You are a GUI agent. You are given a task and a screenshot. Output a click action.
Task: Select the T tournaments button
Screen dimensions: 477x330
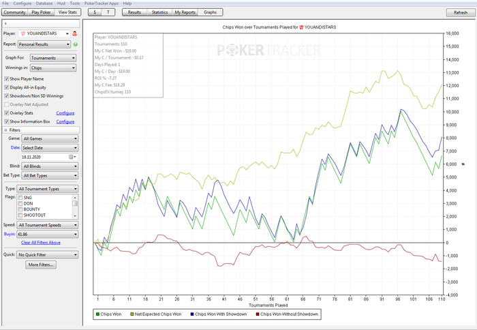108,12
